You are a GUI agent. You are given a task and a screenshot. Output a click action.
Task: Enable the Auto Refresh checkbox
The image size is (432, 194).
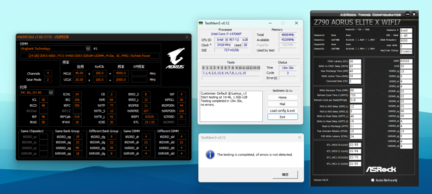[373, 180]
